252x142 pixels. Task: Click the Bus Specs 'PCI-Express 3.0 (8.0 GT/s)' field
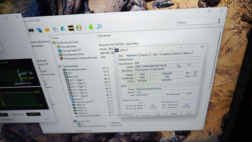click(167, 69)
